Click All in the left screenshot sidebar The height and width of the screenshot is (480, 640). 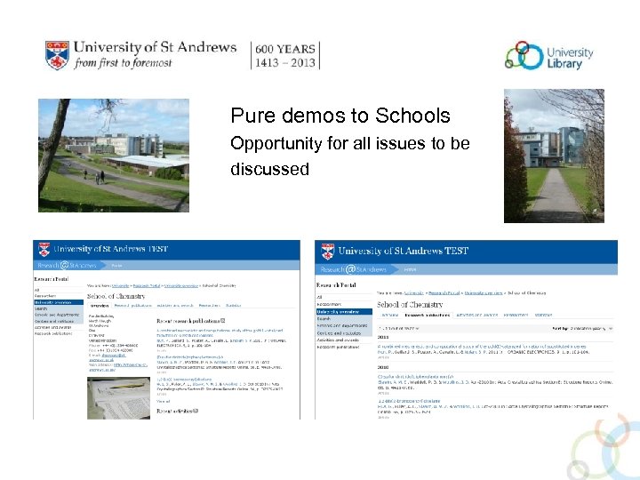[36, 290]
